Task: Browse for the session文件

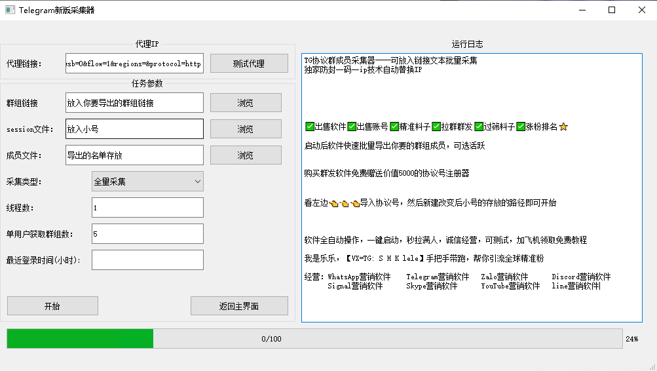Action: point(246,128)
